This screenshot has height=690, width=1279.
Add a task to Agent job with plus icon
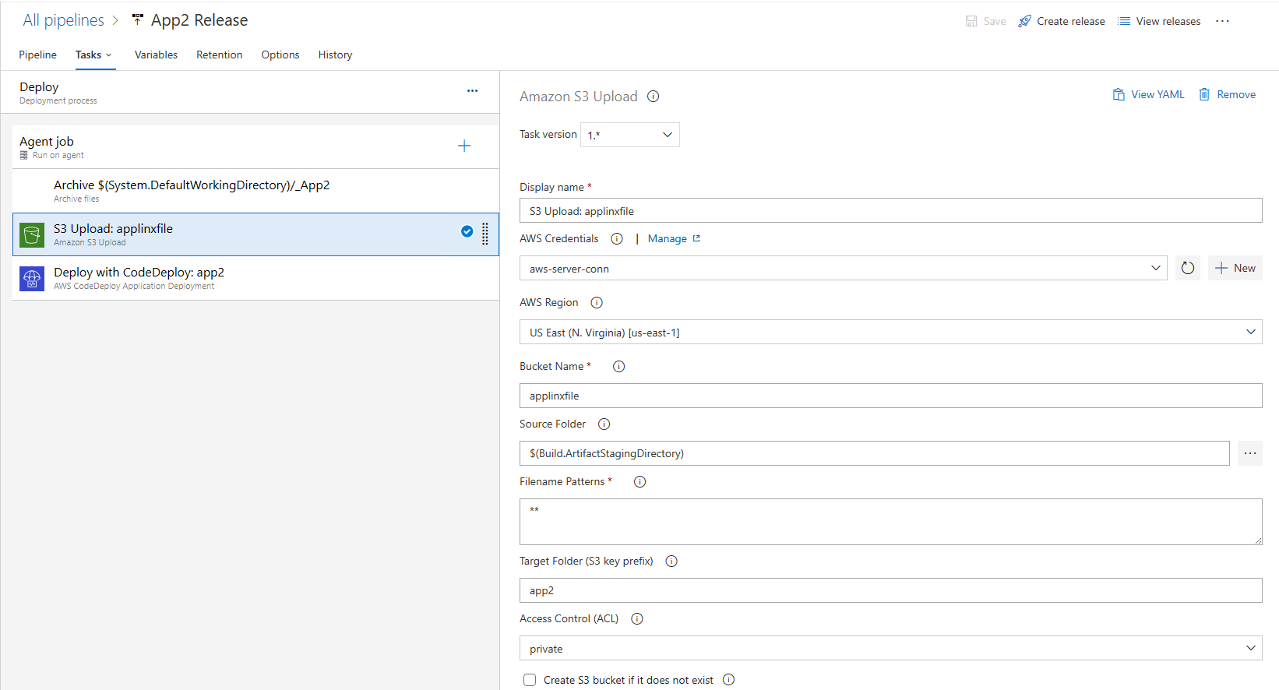[464, 146]
